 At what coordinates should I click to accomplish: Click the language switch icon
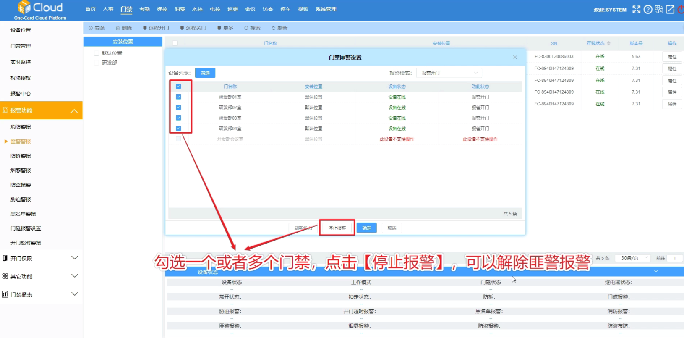(659, 9)
